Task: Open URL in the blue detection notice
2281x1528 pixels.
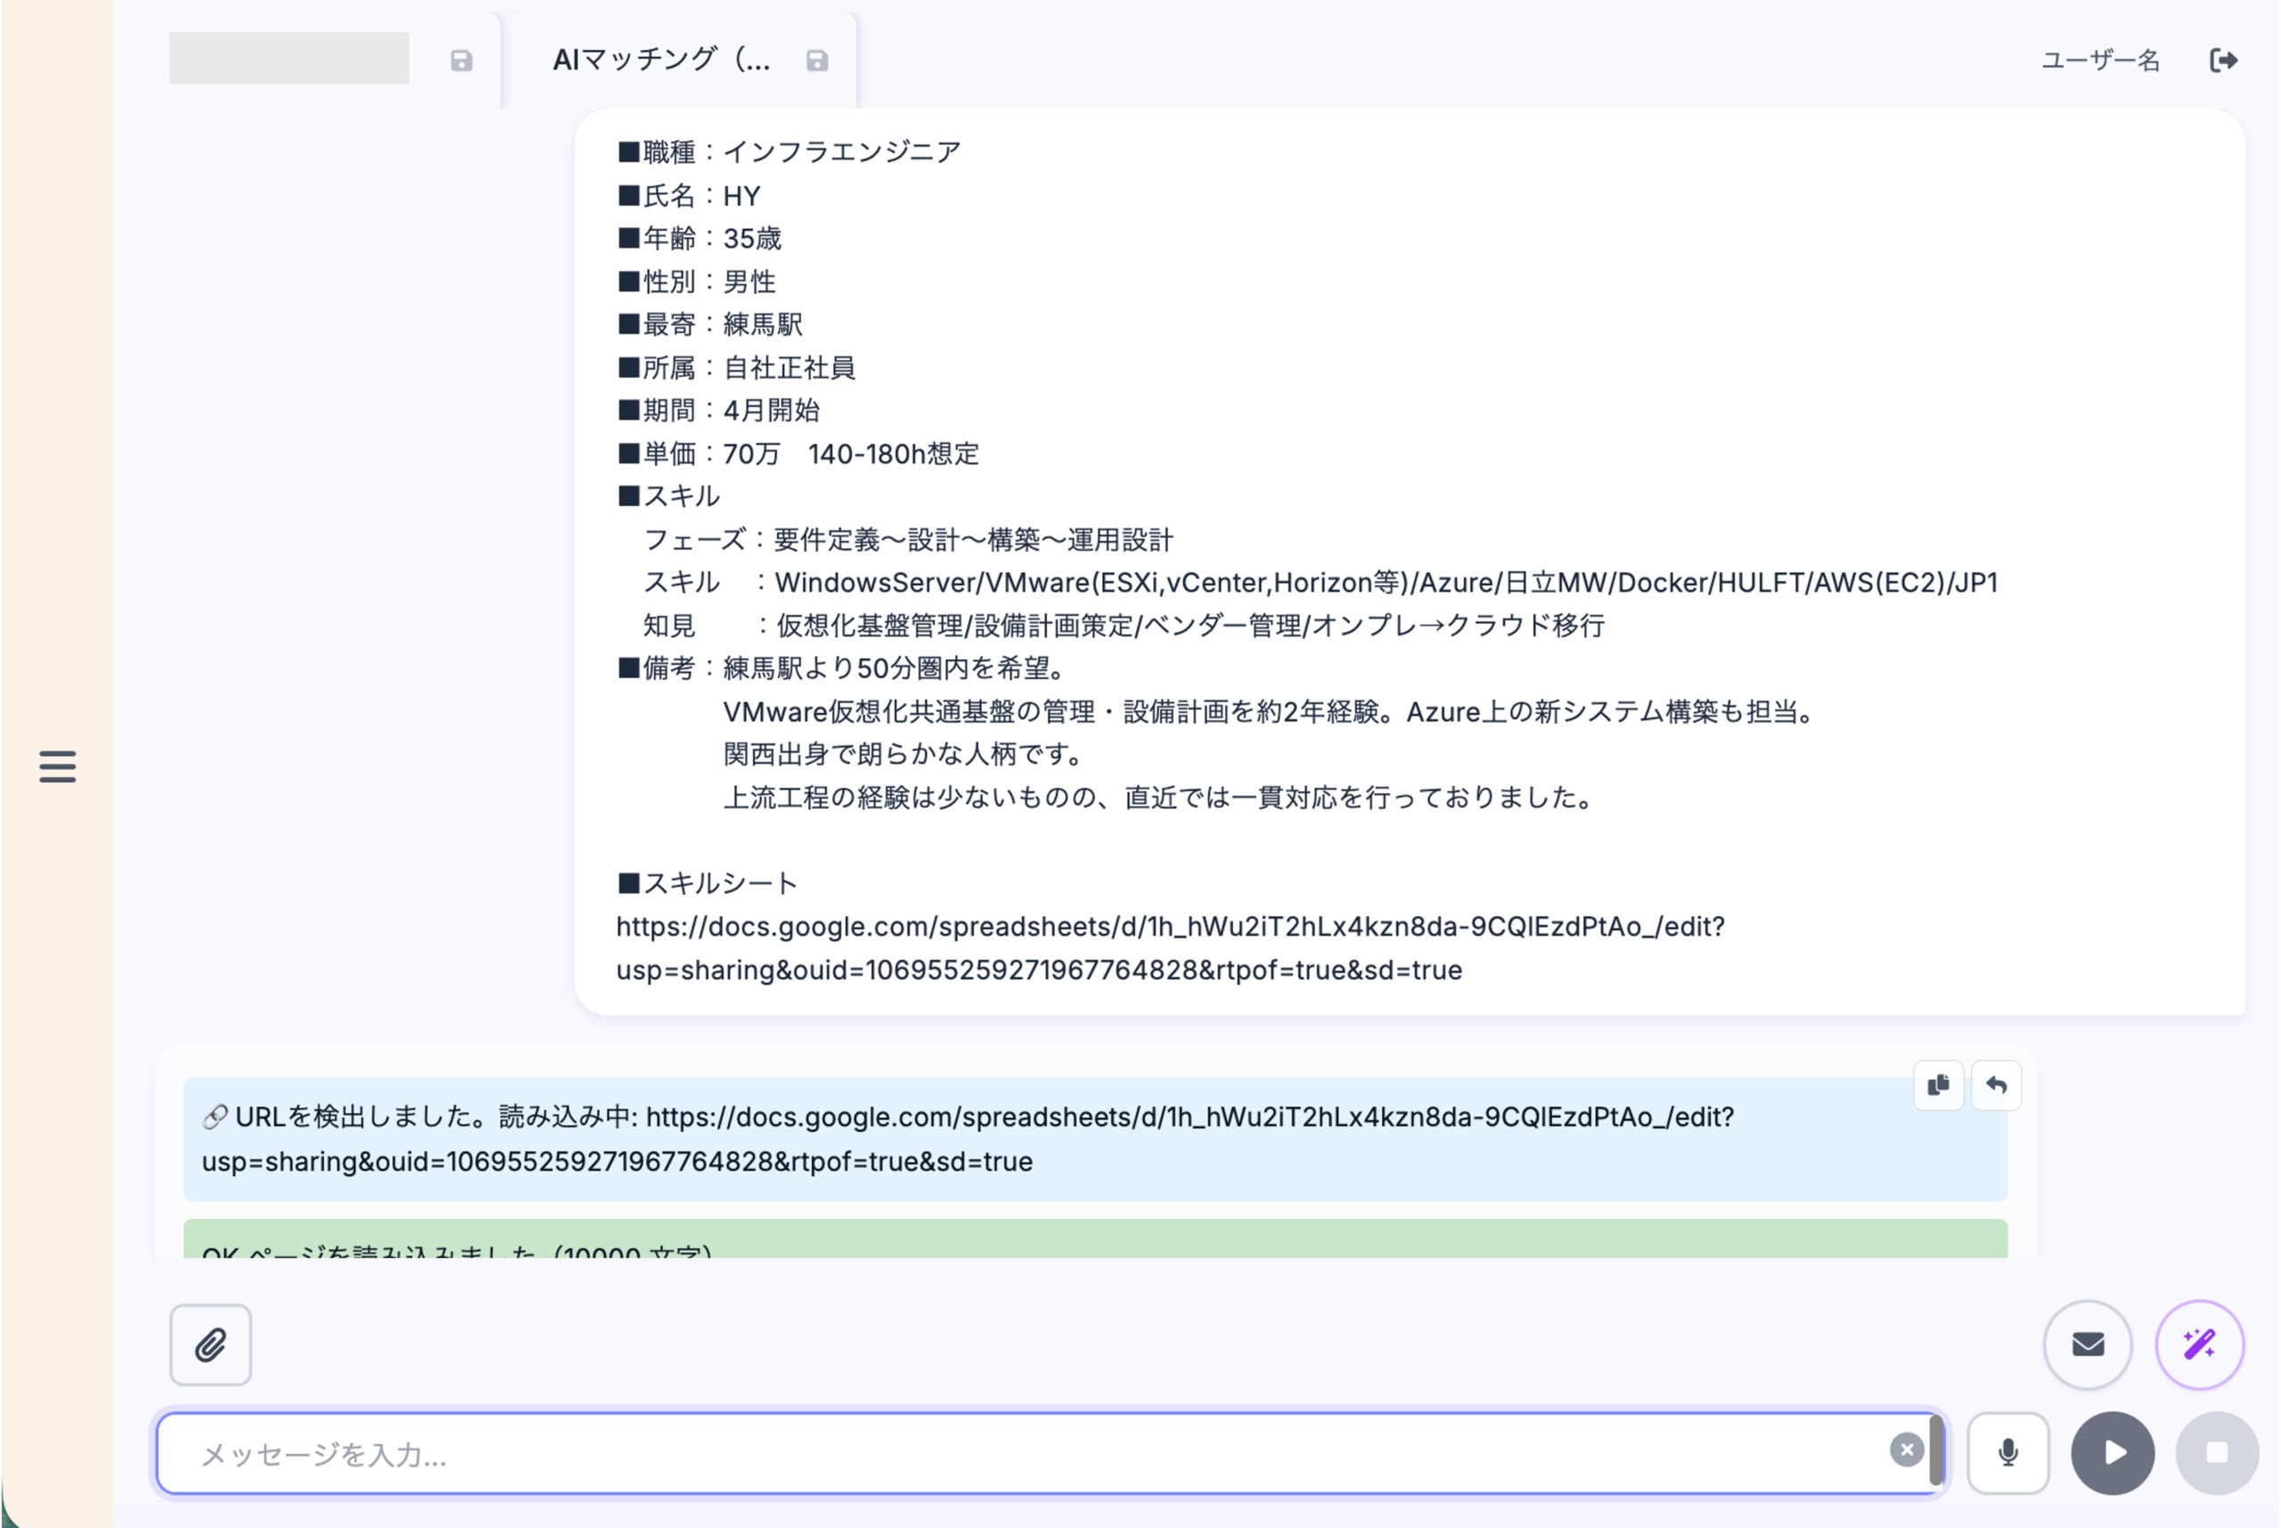Action: click(x=1189, y=1116)
